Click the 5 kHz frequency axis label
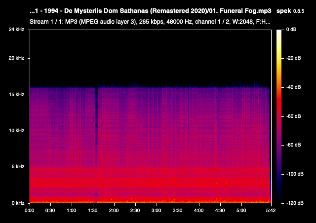 [18, 167]
